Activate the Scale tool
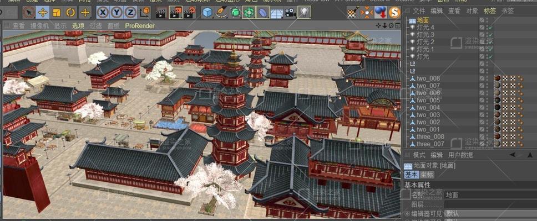Image resolution: width=537 pixels, height=221 pixels. click(x=57, y=13)
